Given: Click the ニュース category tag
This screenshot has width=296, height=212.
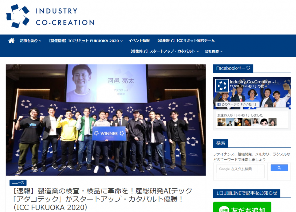Looking at the screenshot, I should click(18, 183).
